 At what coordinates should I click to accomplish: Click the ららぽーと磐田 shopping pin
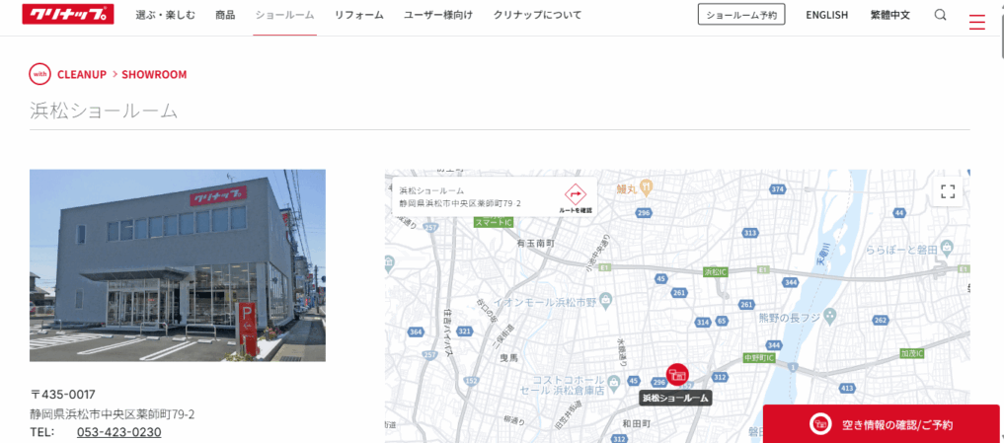[949, 248]
